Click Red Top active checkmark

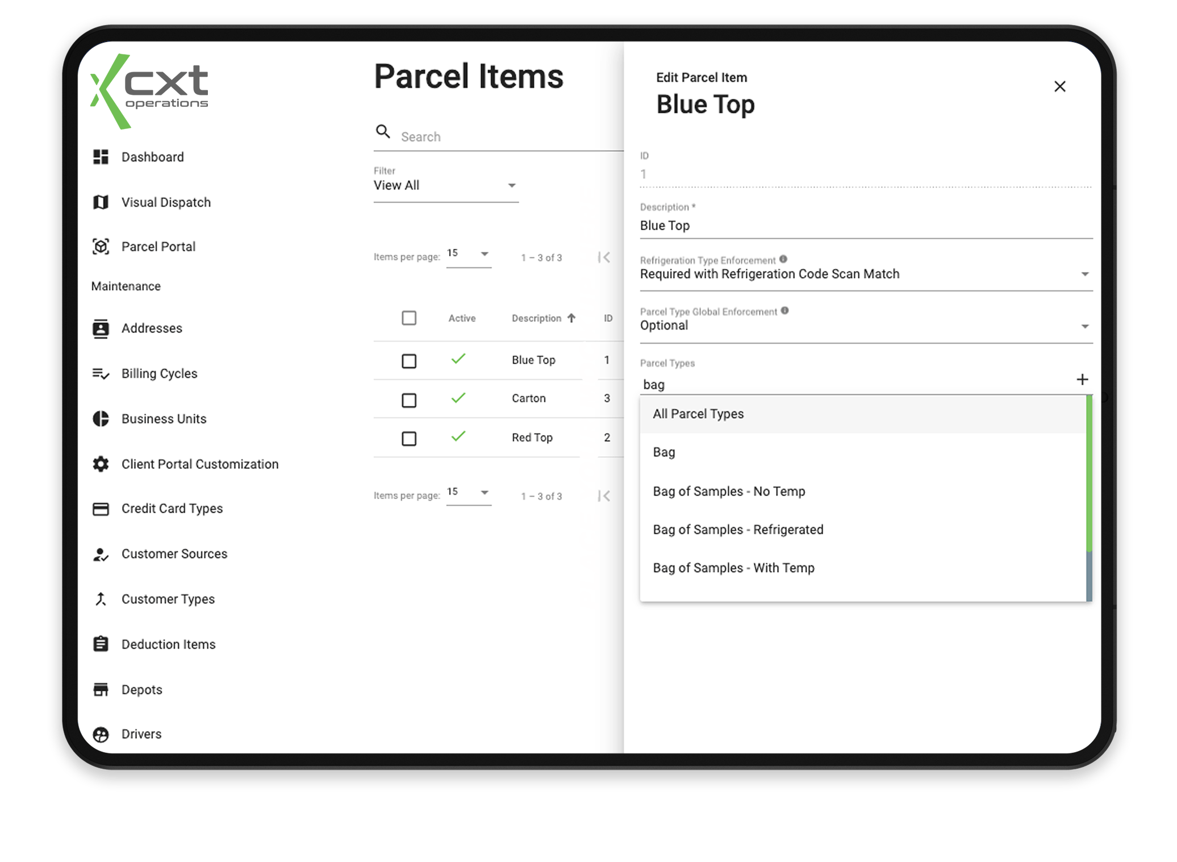(458, 436)
